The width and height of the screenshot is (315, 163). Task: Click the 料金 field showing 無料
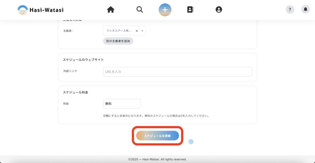pyautogui.click(x=122, y=104)
